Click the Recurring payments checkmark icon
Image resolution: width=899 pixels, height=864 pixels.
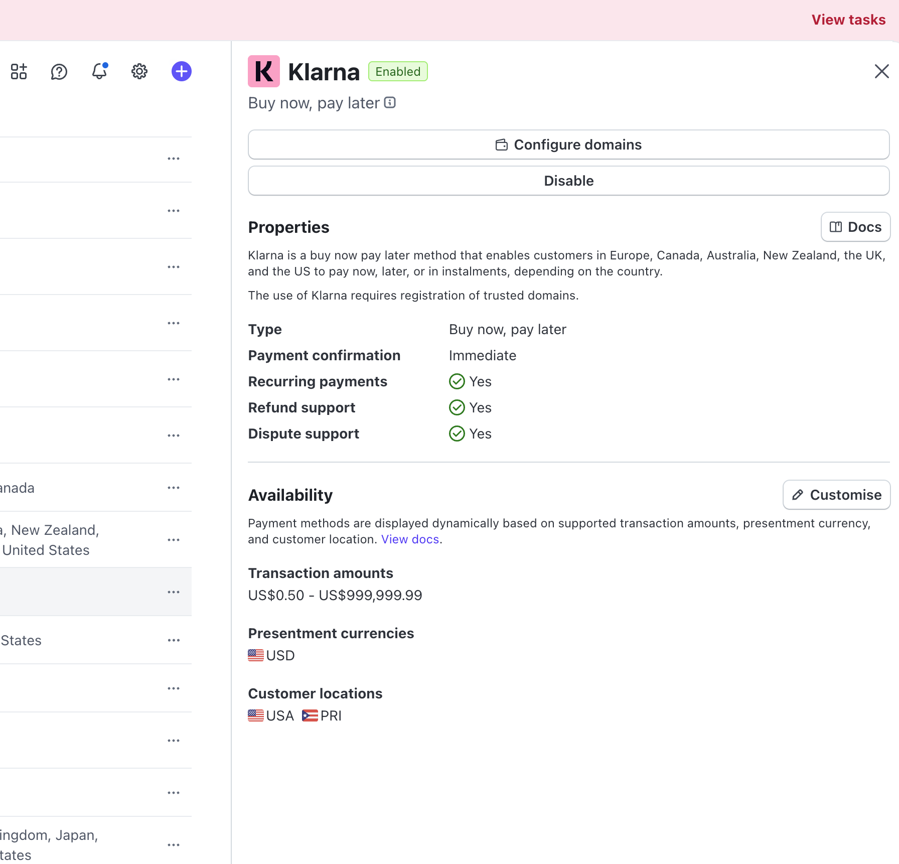pyautogui.click(x=457, y=381)
